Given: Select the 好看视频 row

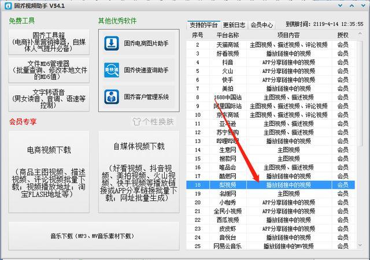Looking at the screenshot, I should coord(271,54).
